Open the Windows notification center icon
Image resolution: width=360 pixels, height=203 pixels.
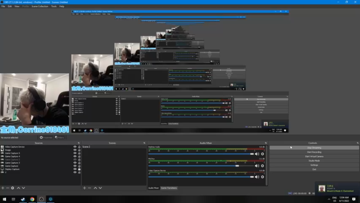354,199
